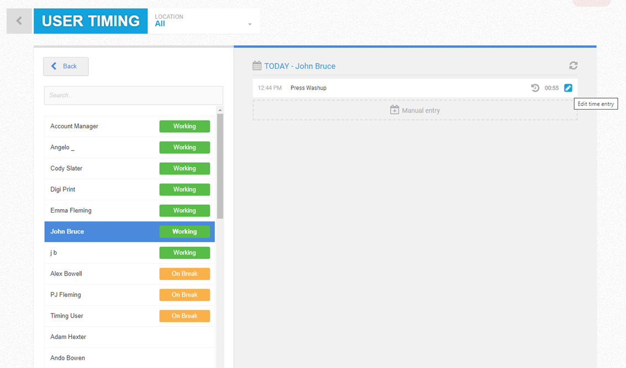Click Working badge for Emma Fleming

184,210
